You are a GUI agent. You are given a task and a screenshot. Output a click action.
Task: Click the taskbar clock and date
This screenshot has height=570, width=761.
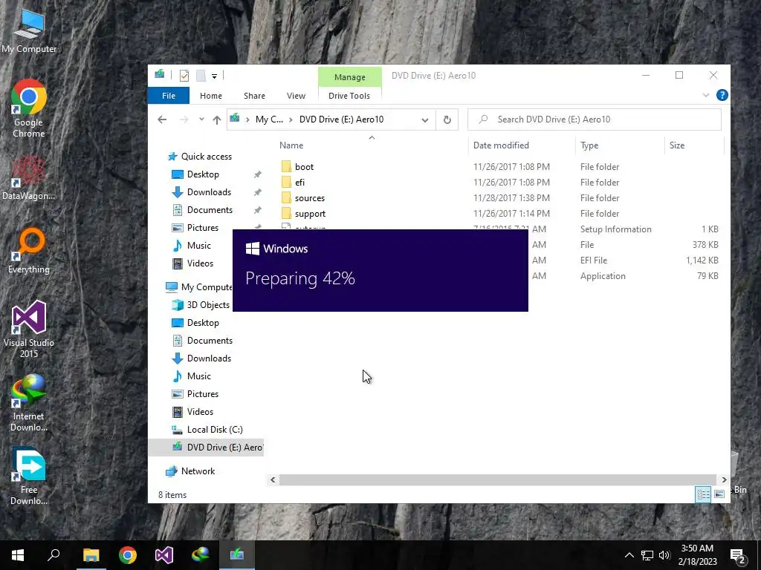click(x=697, y=555)
